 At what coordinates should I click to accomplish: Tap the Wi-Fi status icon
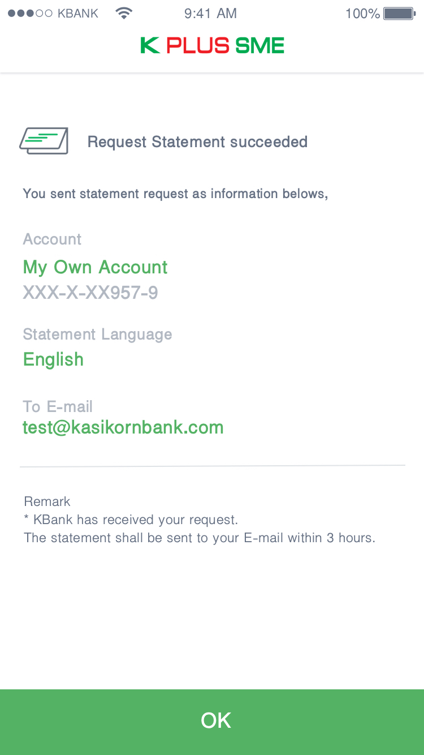[x=123, y=13]
